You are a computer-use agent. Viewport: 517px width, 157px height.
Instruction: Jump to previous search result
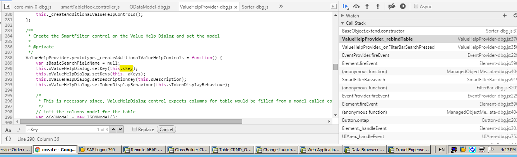(113, 129)
